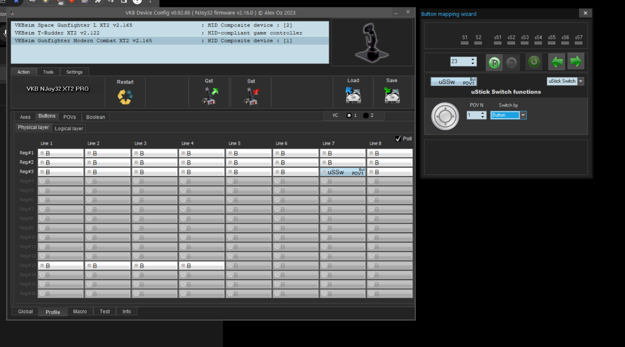
Task: Open the Action tab
Action: click(x=24, y=72)
